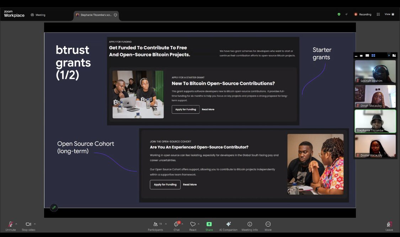
Task: Click the 'APPLY FOR A STARTER GRANT' label
Action: pyautogui.click(x=188, y=77)
